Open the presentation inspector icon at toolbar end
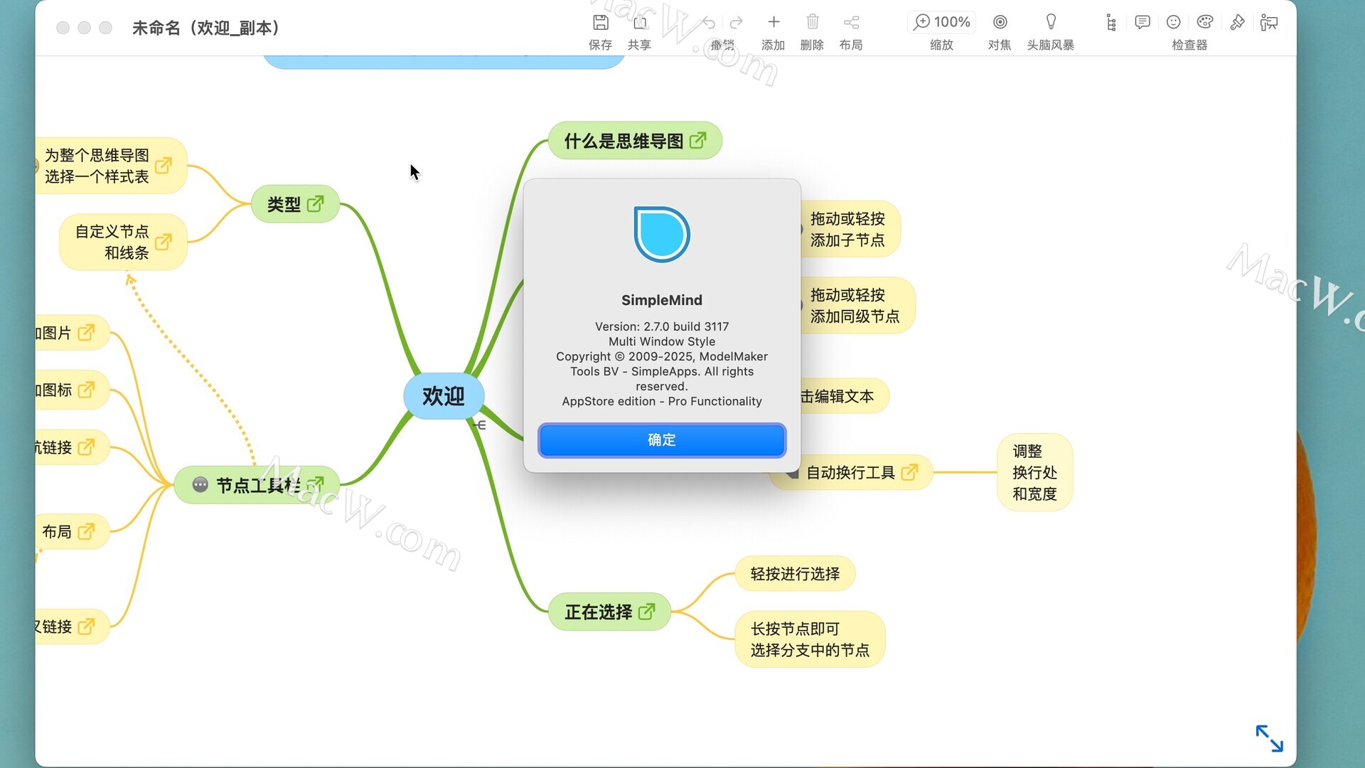Screen dimensions: 1365x768 point(1269,22)
